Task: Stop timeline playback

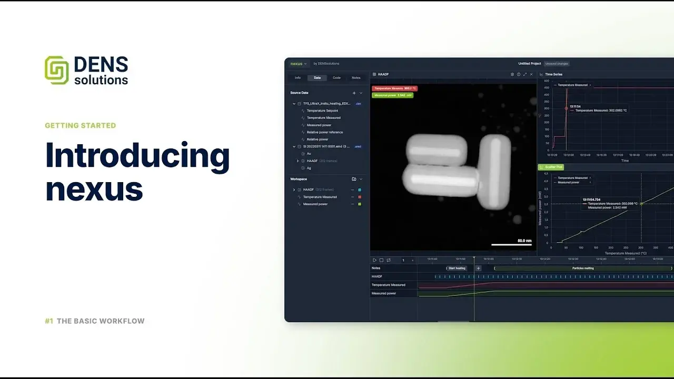Action: (x=382, y=260)
